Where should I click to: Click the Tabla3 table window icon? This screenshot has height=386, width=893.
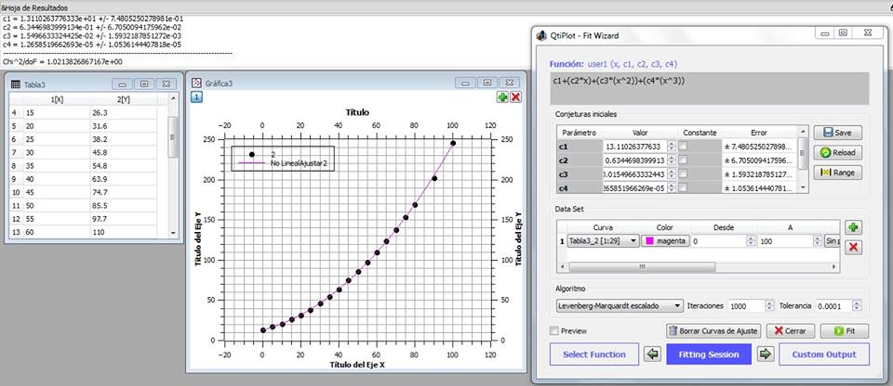click(16, 84)
